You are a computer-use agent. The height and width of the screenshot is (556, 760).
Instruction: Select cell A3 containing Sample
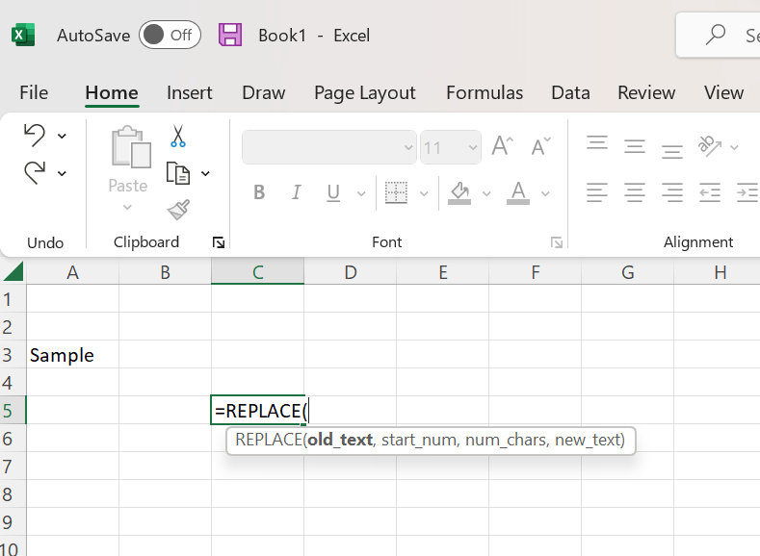coord(72,355)
